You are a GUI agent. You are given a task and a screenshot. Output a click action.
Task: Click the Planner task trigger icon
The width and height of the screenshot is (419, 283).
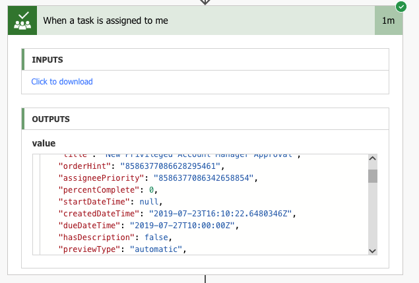click(x=22, y=20)
